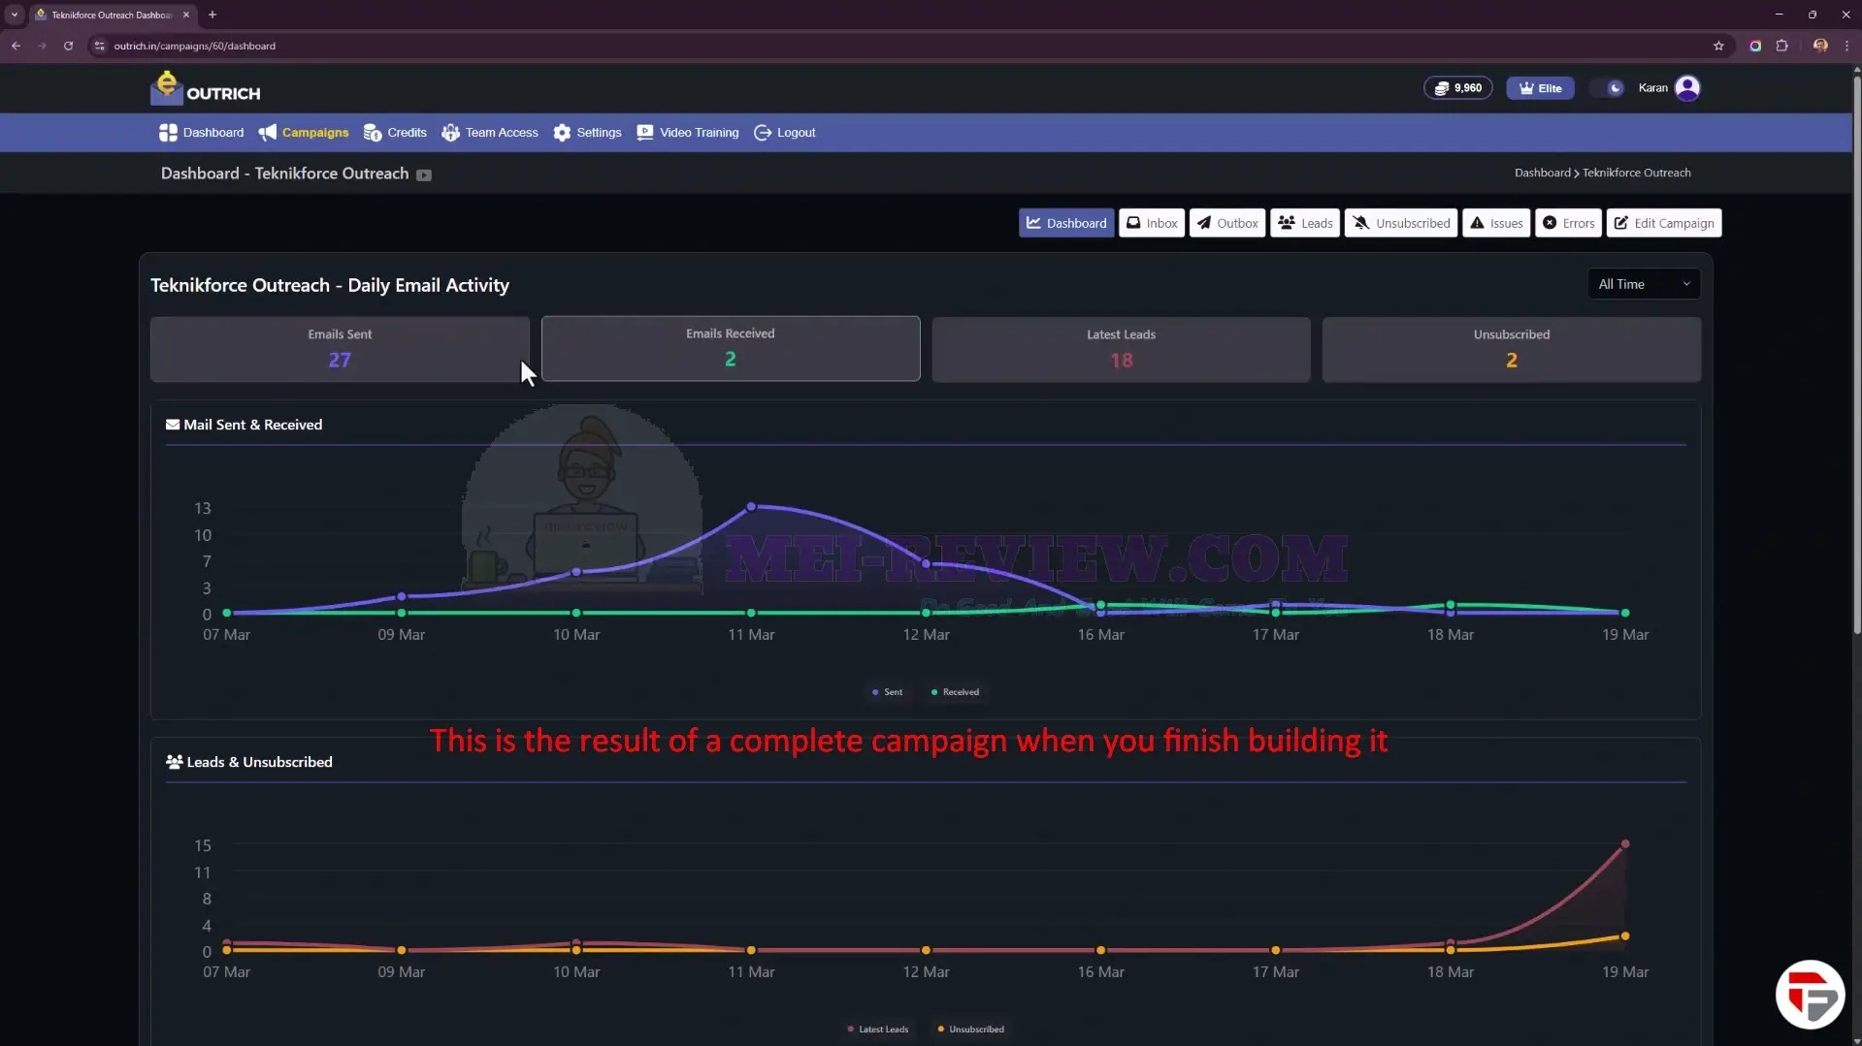Open Team Access page
This screenshot has width=1862, height=1046.
(x=490, y=133)
